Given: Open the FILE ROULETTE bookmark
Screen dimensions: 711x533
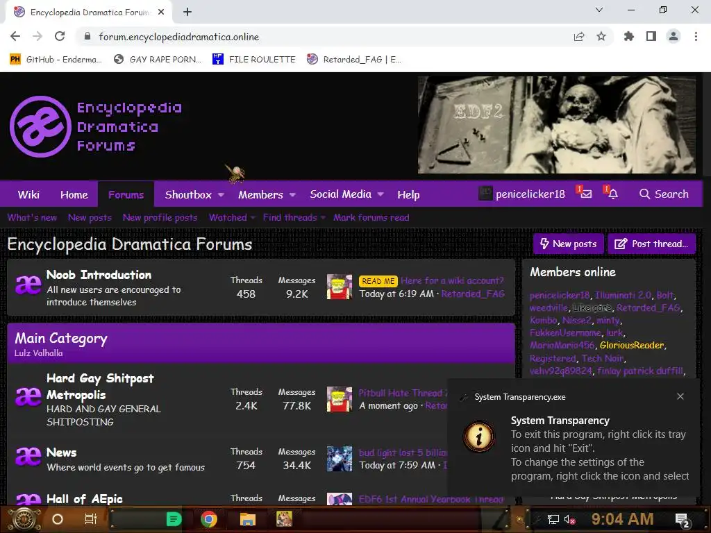Looking at the screenshot, I should [254, 59].
